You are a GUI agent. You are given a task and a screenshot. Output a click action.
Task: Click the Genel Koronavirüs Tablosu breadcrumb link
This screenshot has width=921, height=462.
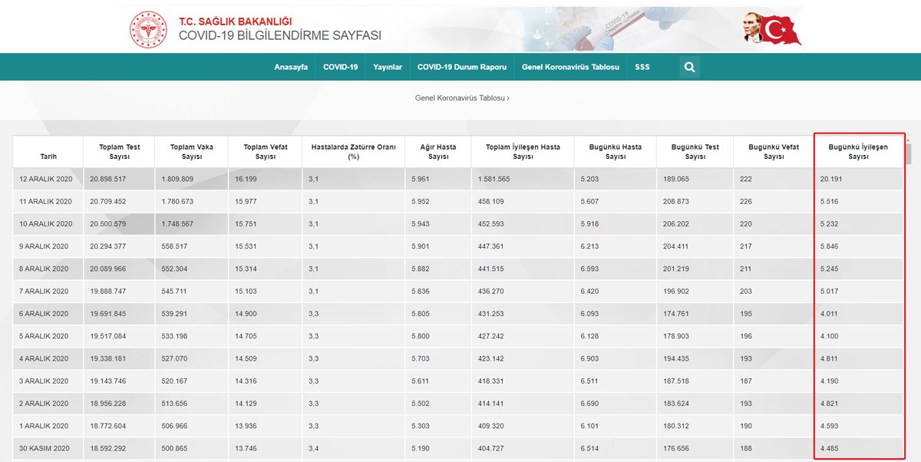tap(462, 98)
